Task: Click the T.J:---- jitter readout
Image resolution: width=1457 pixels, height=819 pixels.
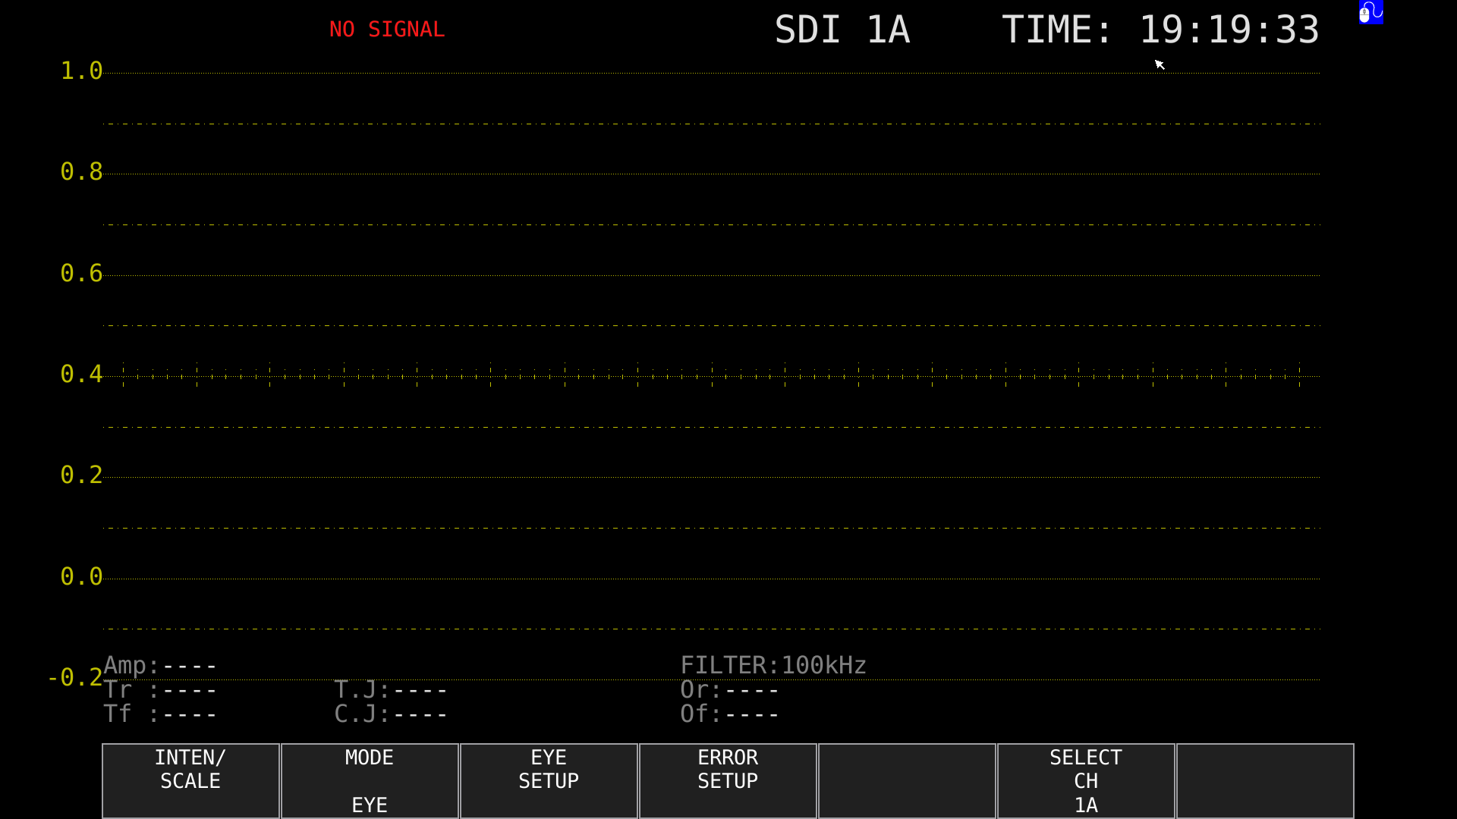Action: (x=391, y=689)
